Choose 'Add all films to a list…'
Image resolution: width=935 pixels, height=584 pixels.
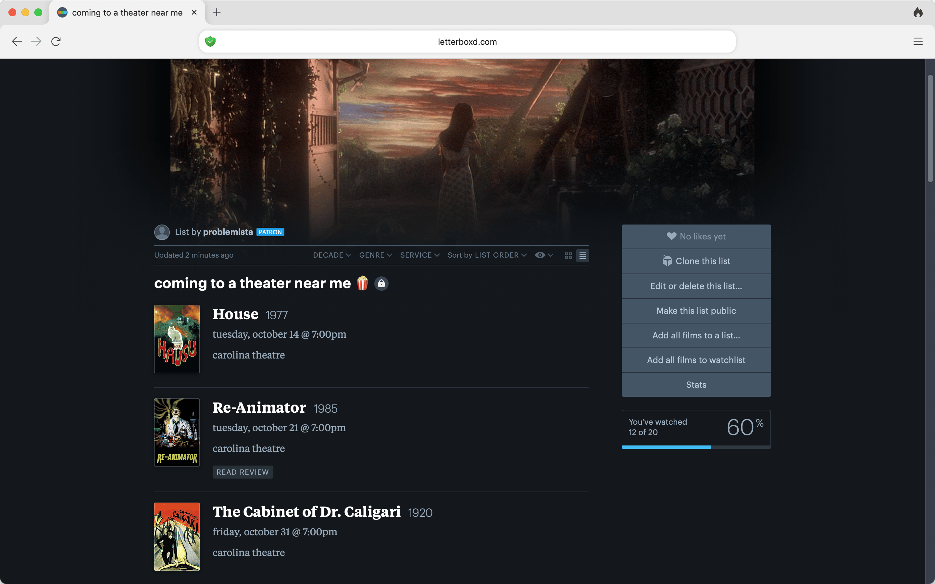pyautogui.click(x=696, y=335)
